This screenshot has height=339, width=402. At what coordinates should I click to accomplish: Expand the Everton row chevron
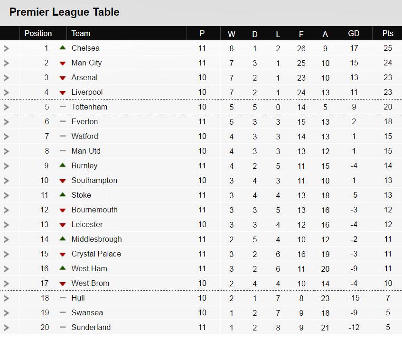point(6,122)
